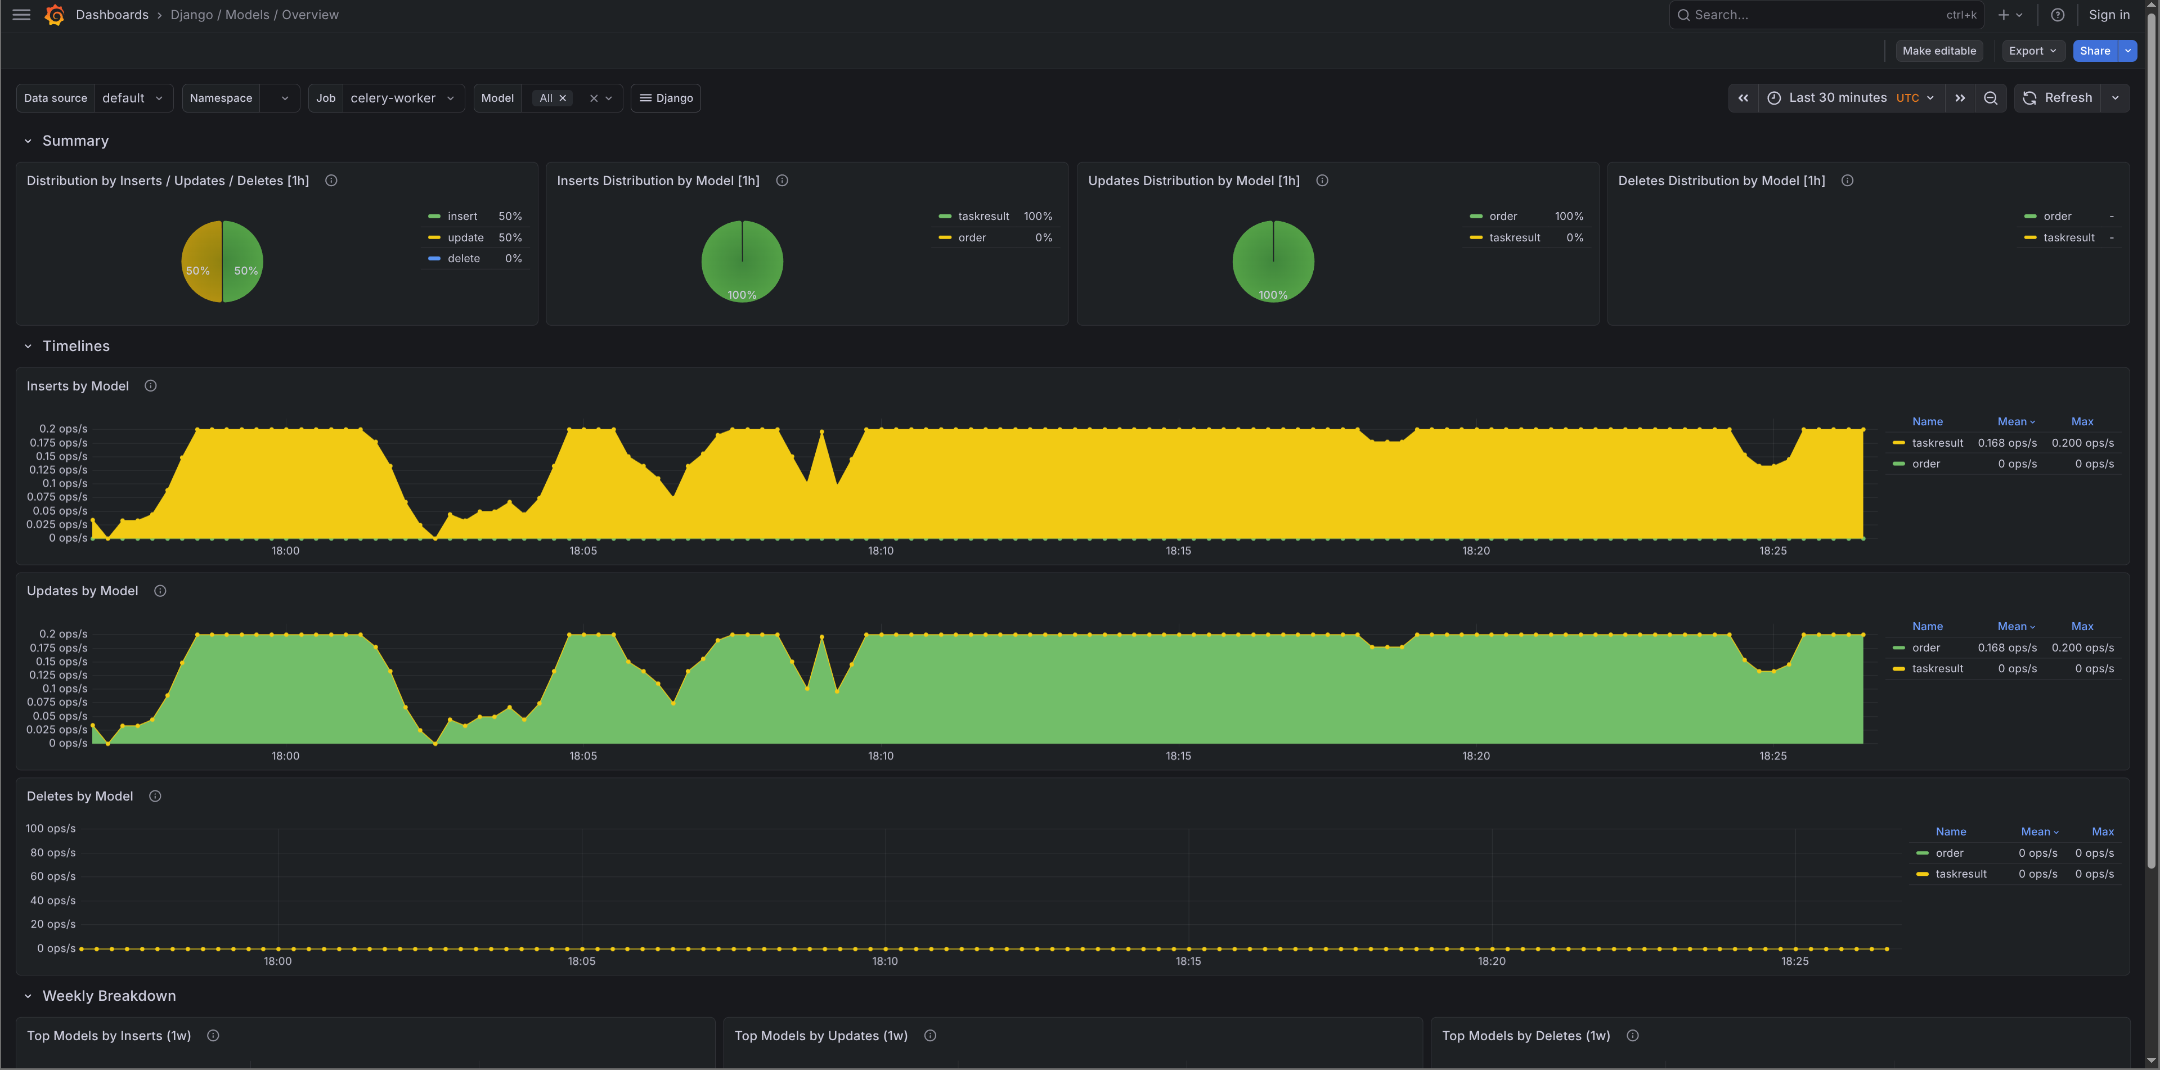Remove the All tag from Model filter
Viewport: 2160px width, 1070px height.
(563, 98)
